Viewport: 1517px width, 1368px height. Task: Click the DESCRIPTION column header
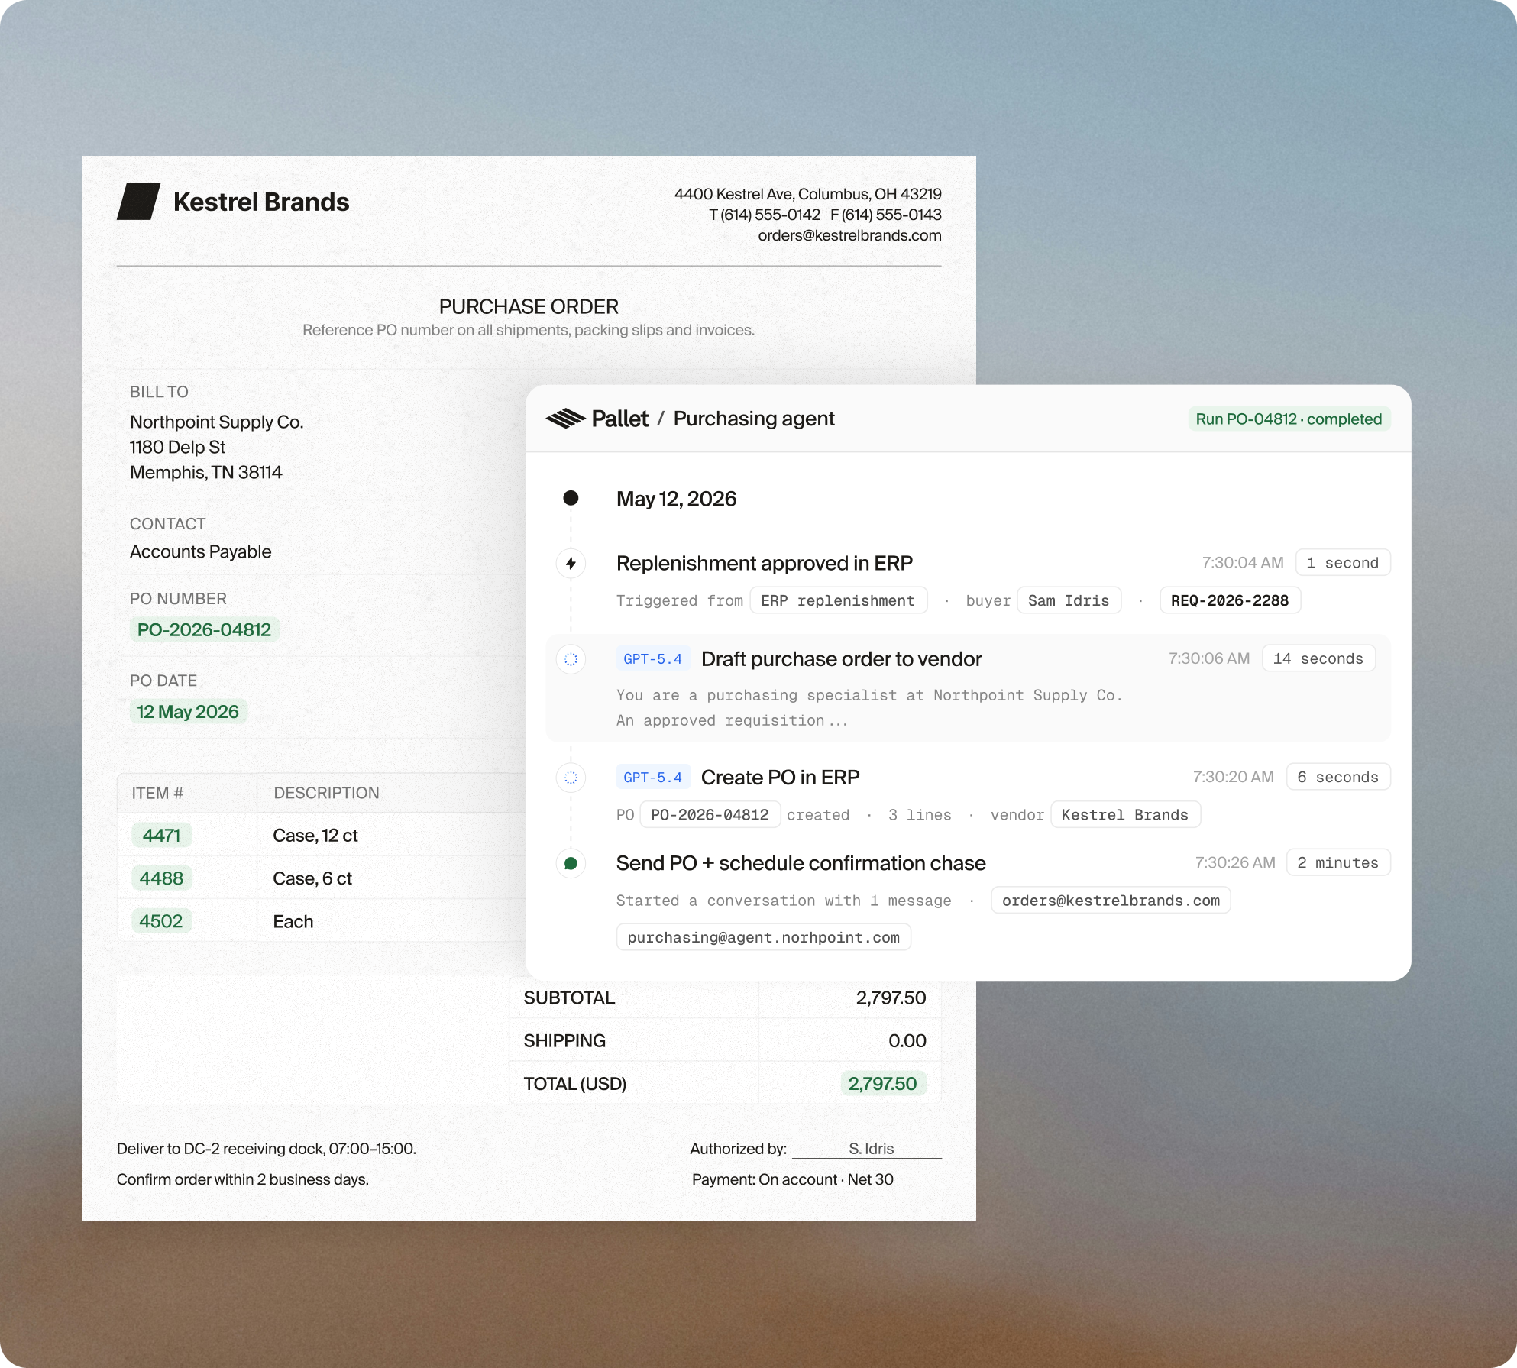(326, 793)
